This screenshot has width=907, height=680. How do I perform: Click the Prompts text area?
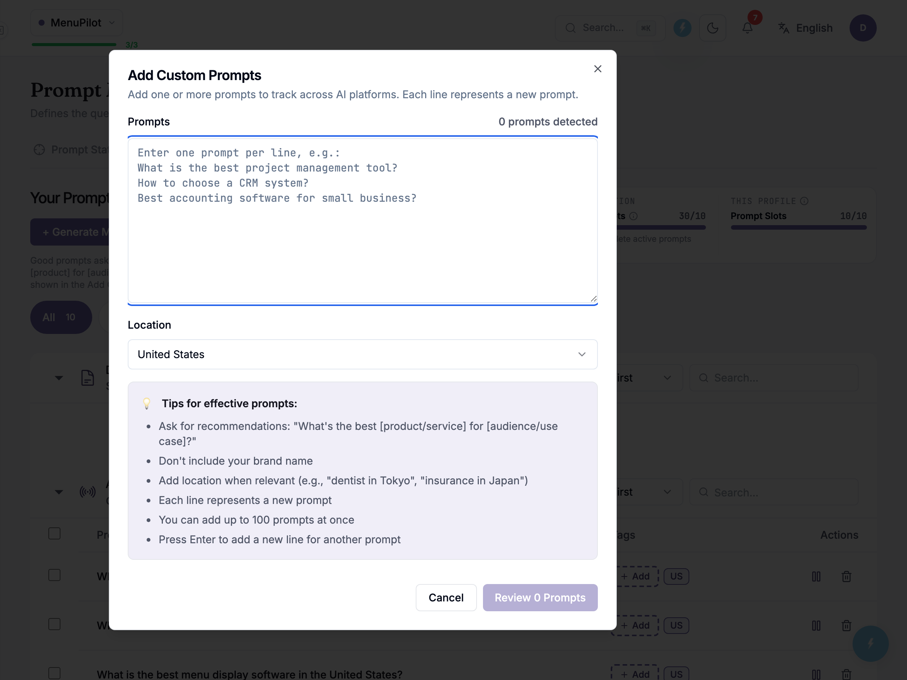(x=362, y=221)
